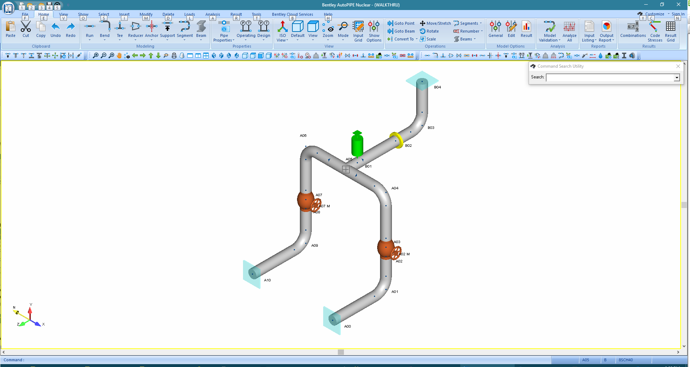Open Show Options

click(374, 31)
